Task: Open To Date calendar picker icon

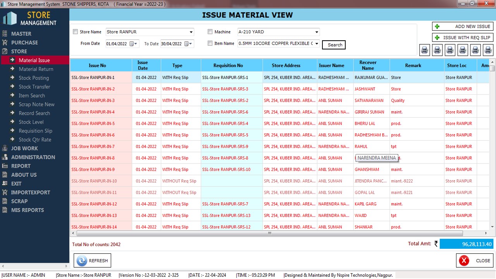Action: (187, 44)
